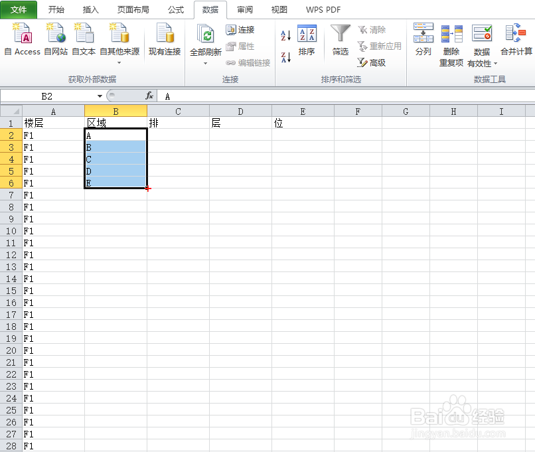The image size is (535, 452).
Task: Select column F header
Action: click(358, 112)
